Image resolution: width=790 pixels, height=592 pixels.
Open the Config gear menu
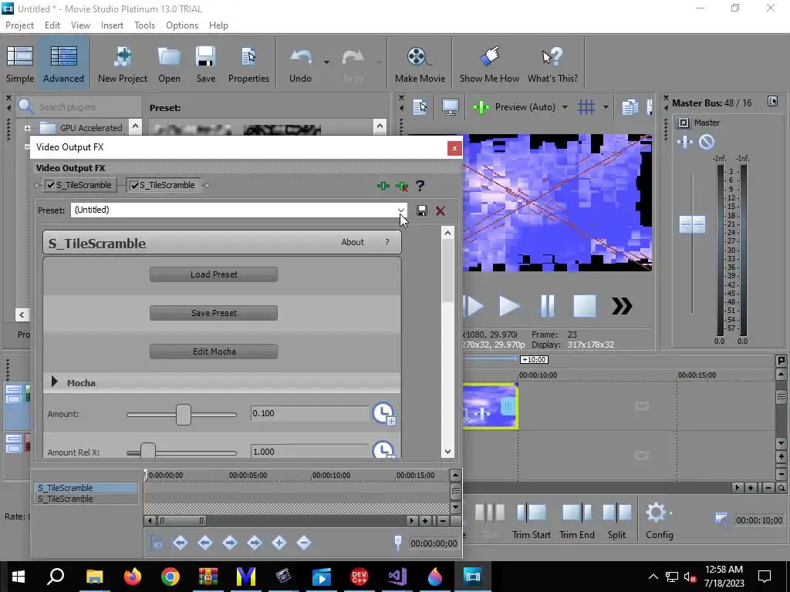click(x=659, y=521)
